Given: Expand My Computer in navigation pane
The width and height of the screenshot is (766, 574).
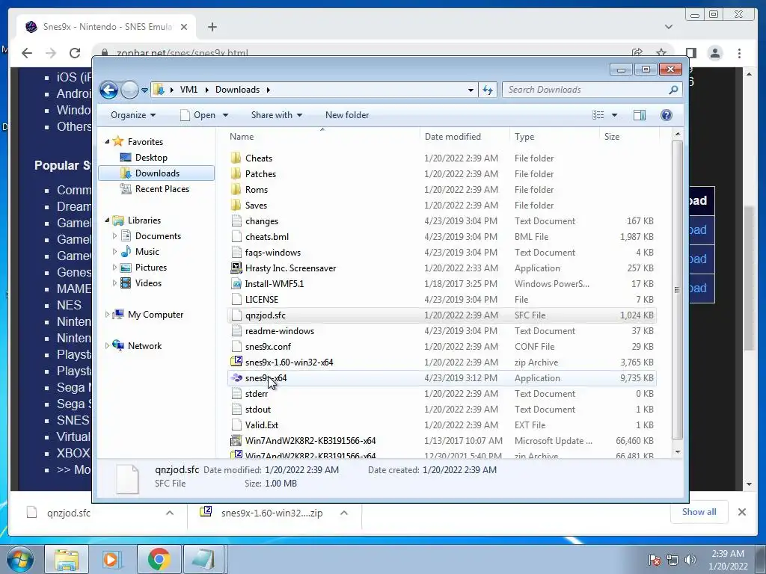Looking at the screenshot, I should 107,315.
